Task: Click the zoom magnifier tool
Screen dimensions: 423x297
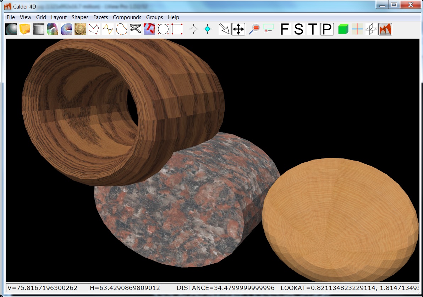Action: coord(254,29)
